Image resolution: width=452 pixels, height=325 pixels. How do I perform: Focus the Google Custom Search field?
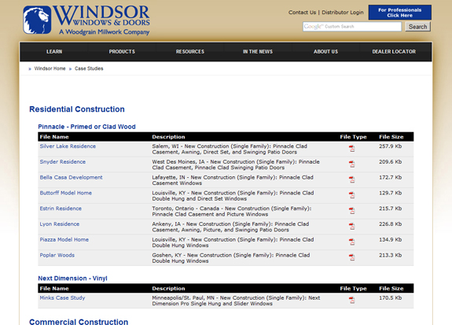pos(352,27)
